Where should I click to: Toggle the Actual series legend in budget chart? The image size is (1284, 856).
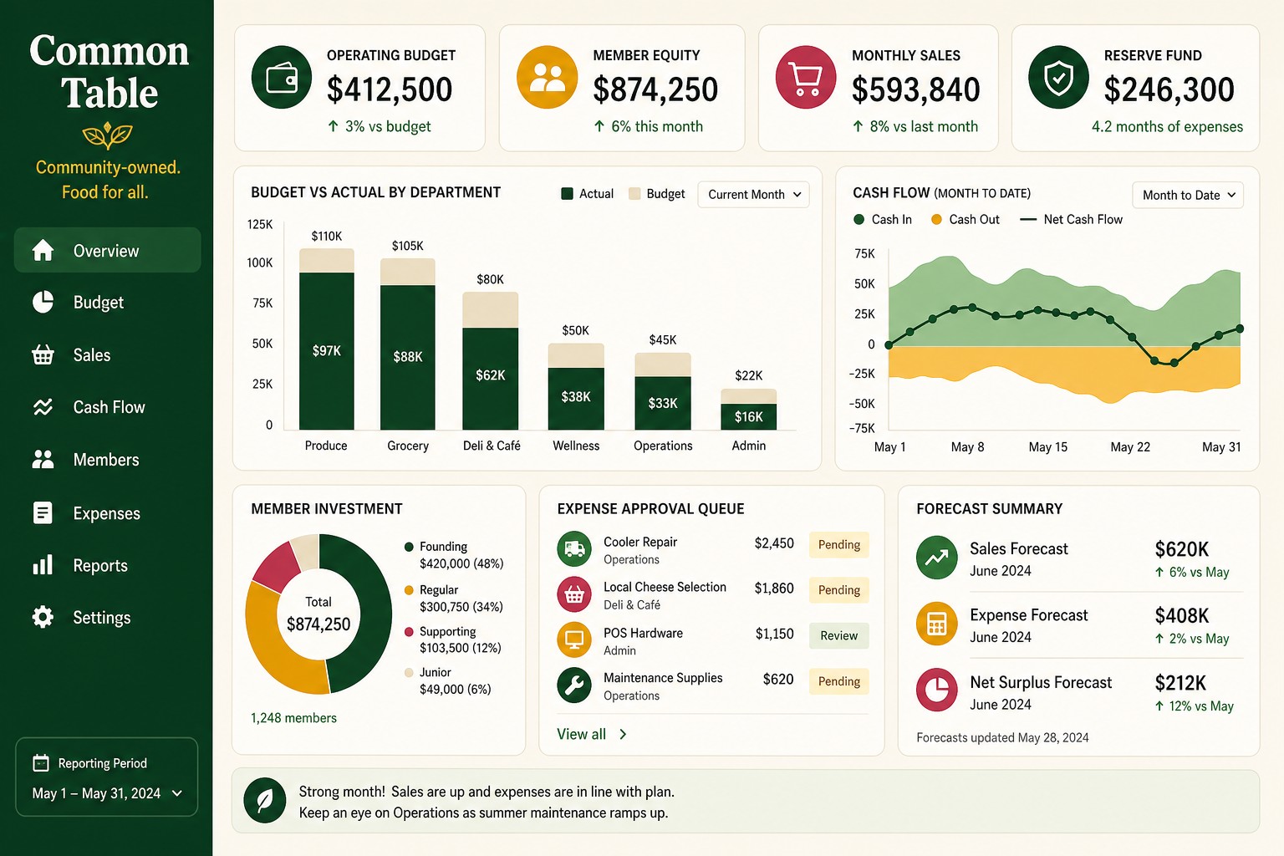click(x=588, y=194)
